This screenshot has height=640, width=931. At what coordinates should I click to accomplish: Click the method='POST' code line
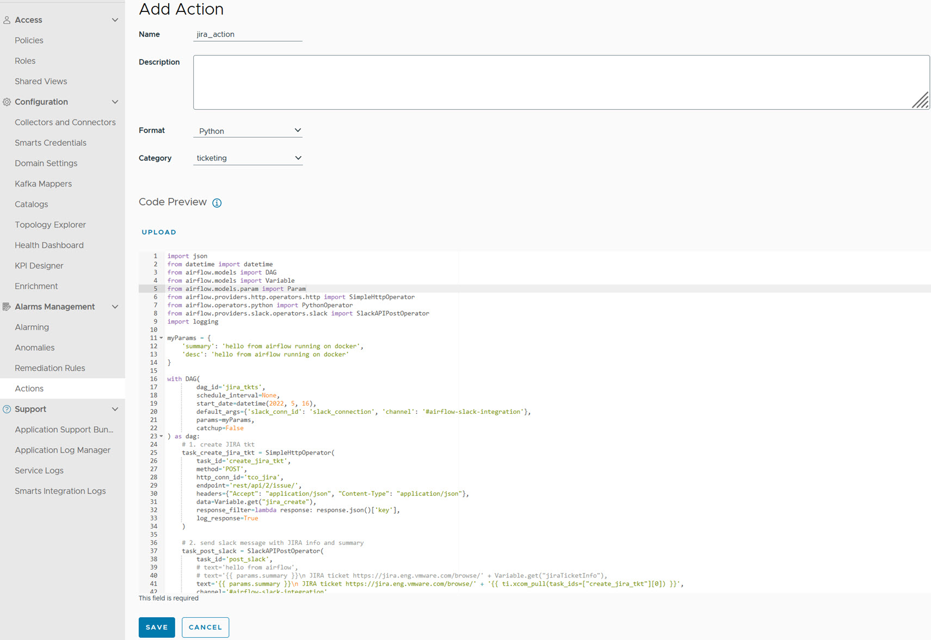click(222, 469)
